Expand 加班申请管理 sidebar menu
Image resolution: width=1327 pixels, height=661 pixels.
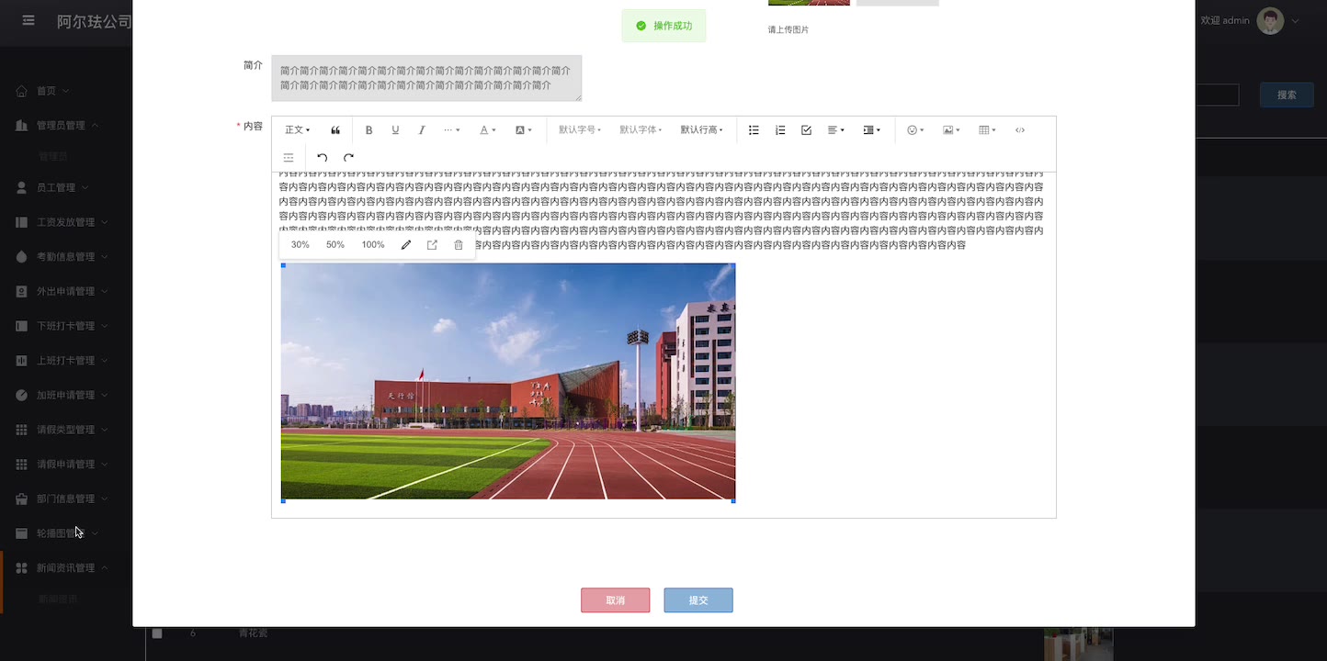(62, 395)
